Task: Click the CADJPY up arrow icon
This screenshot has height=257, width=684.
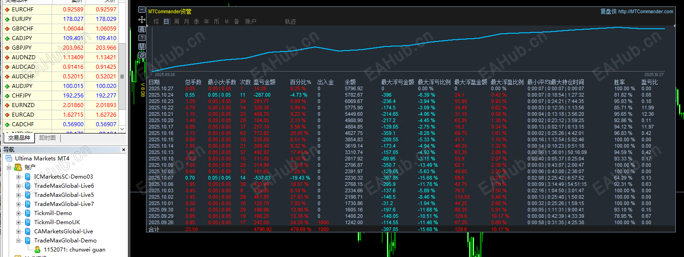Action: point(7,38)
